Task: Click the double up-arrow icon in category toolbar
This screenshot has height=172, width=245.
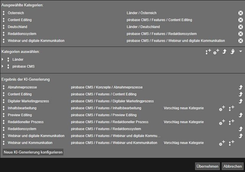Action: tap(232, 52)
